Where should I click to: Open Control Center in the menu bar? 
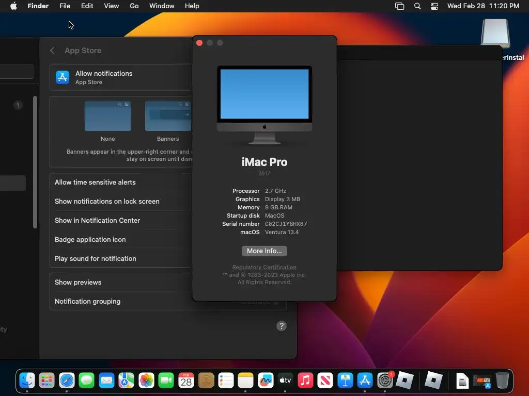[434, 6]
